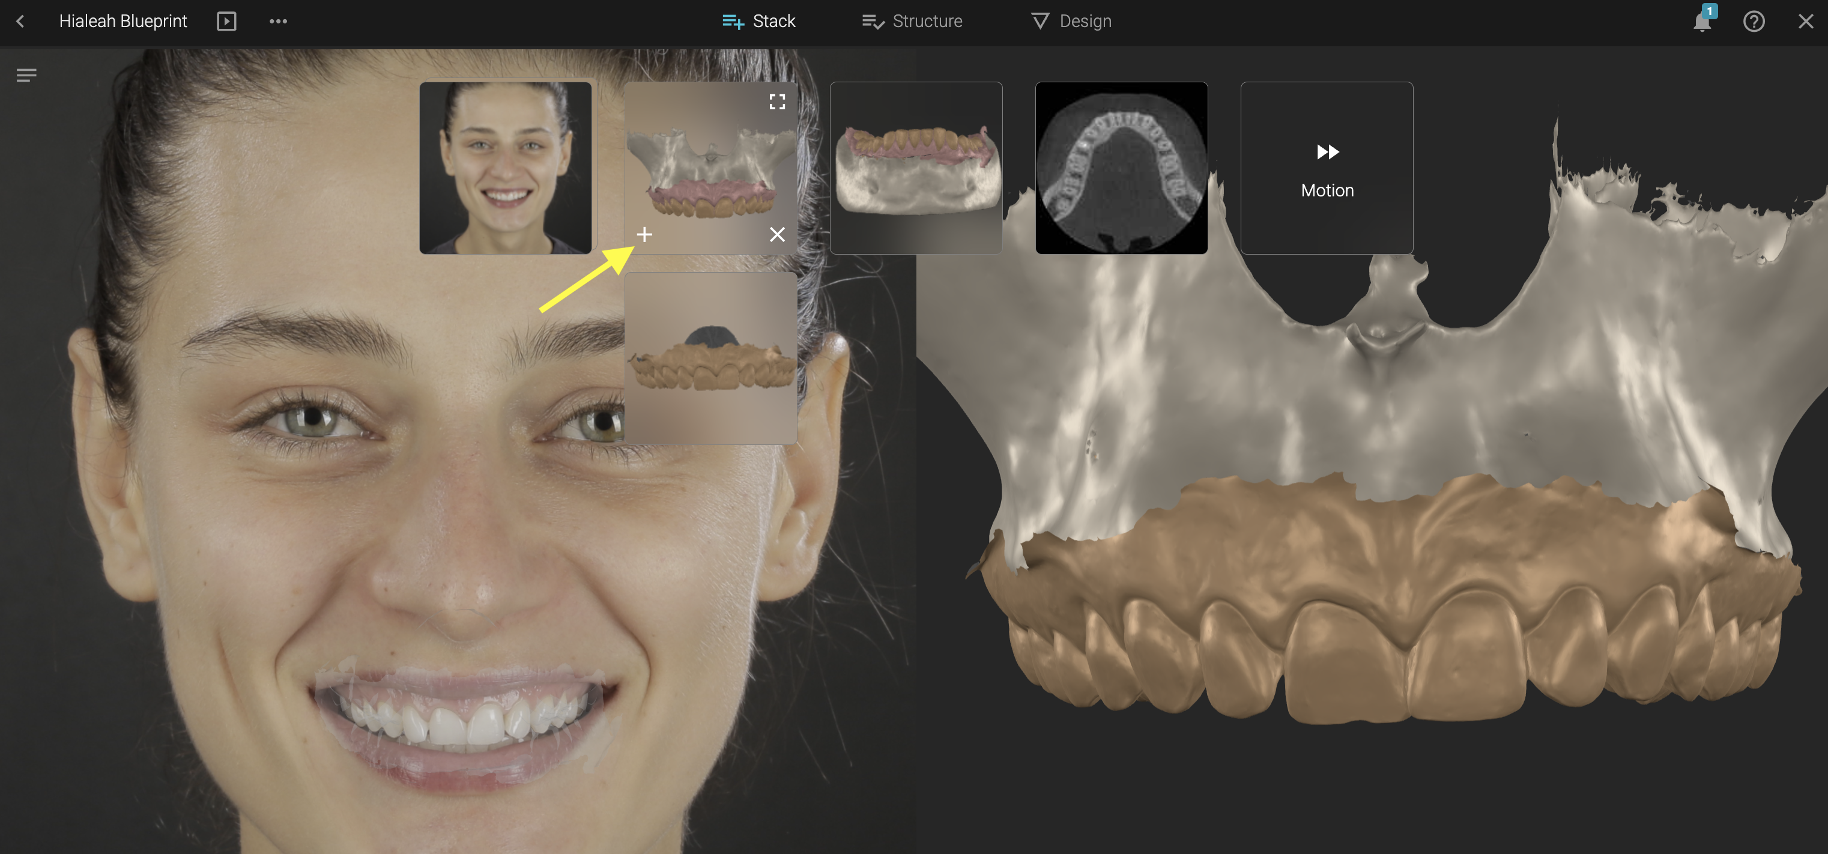Expand upper scan thumbnail to fullscreen
This screenshot has height=854, width=1828.
pos(777,101)
